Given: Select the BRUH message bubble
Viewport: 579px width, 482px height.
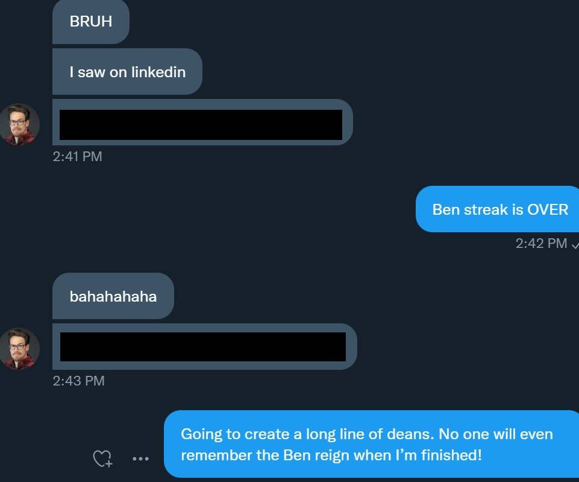Looking at the screenshot, I should (91, 22).
